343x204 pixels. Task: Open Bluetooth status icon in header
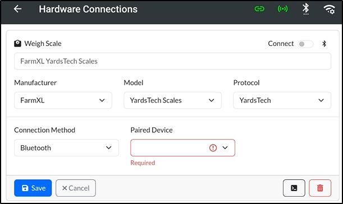tap(306, 9)
